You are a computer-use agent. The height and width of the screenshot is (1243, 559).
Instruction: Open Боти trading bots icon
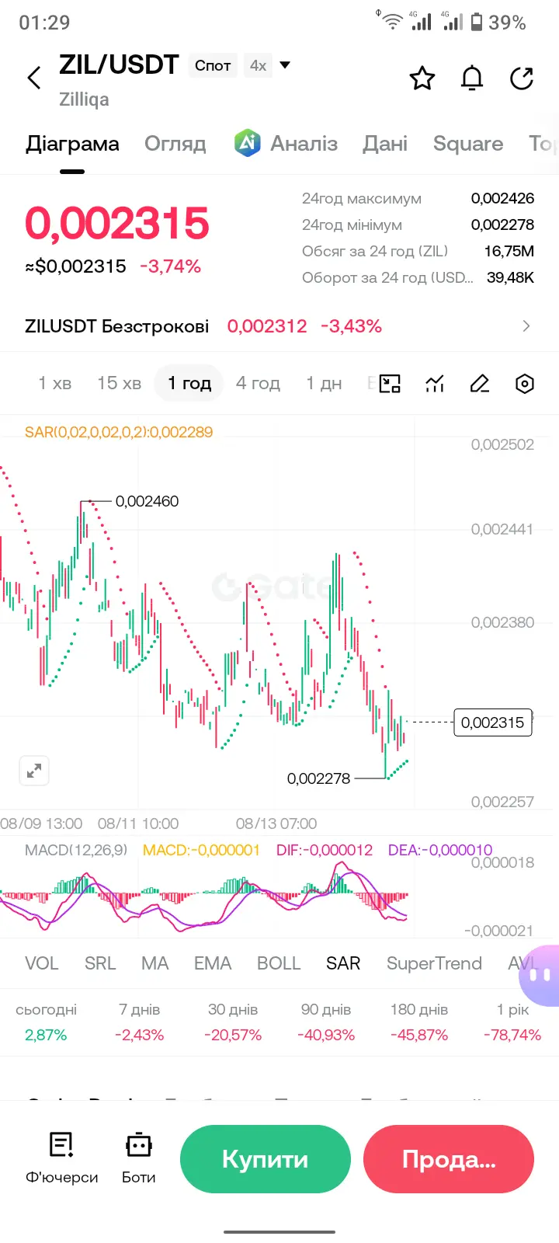(x=139, y=1158)
